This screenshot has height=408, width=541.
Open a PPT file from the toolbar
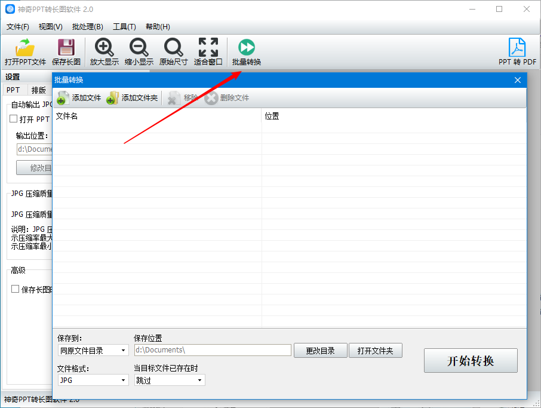tap(25, 52)
